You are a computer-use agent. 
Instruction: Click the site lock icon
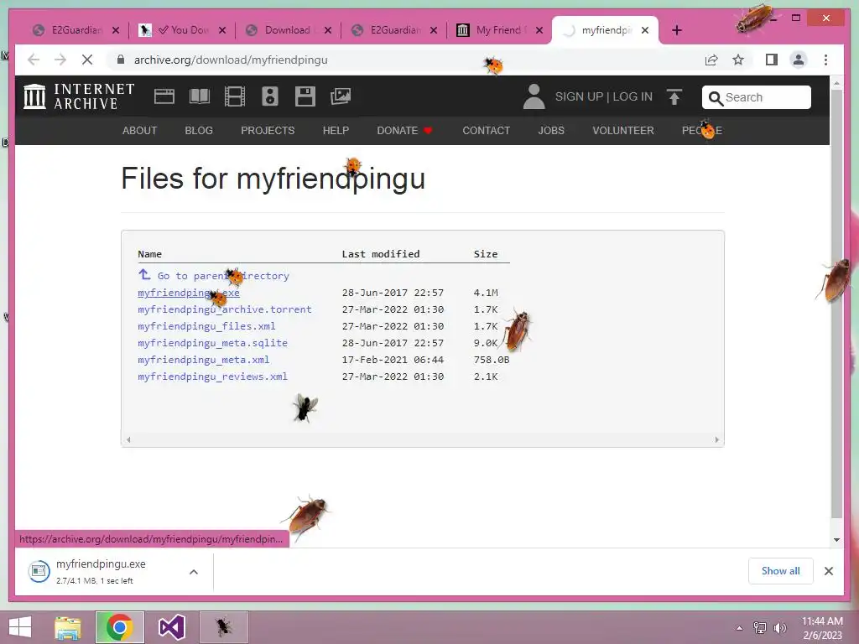[x=121, y=60]
